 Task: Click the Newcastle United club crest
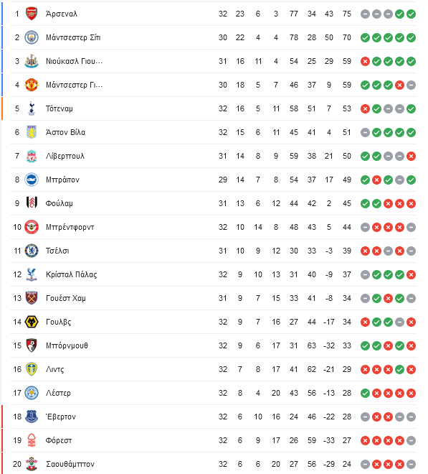[x=32, y=61]
